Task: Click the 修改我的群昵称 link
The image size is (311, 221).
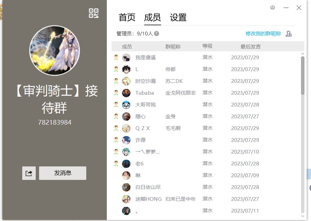Action: point(263,34)
